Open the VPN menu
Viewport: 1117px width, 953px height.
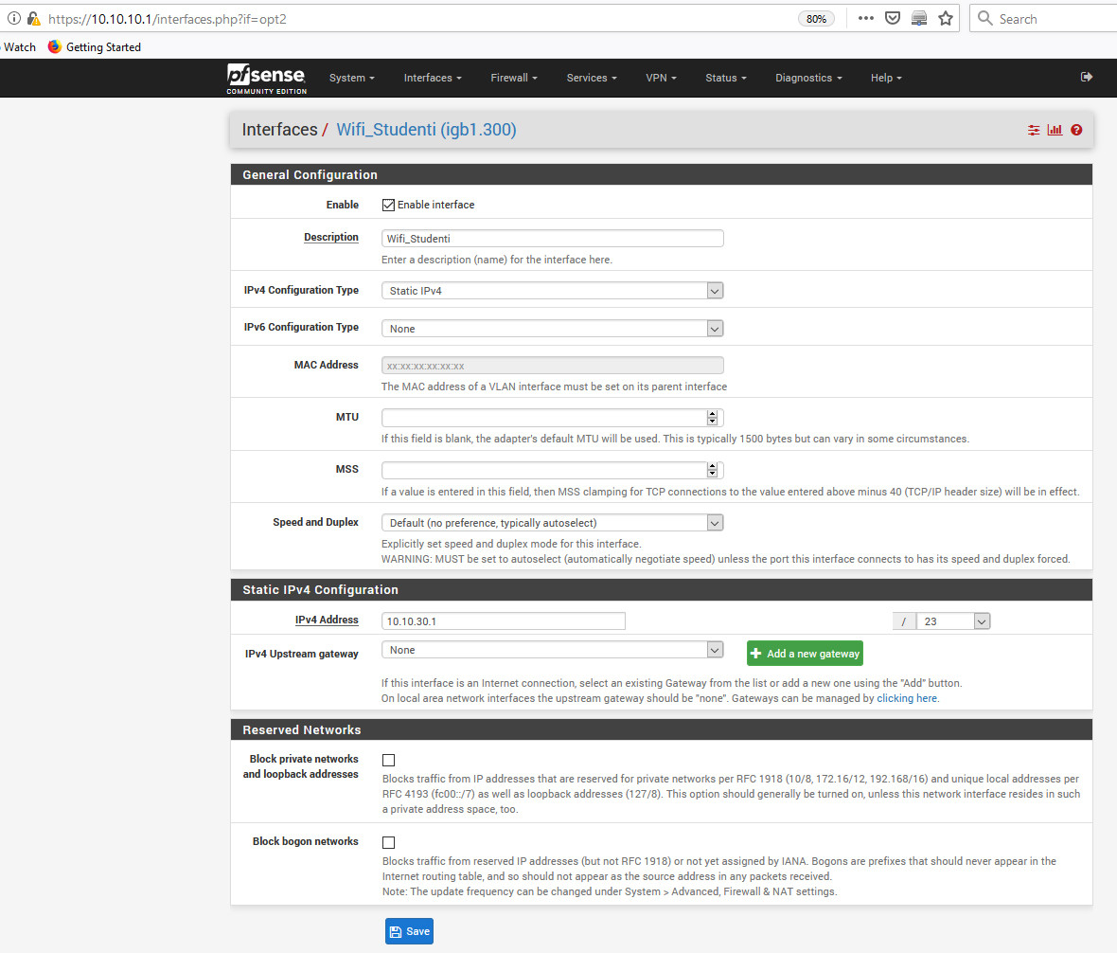(661, 78)
